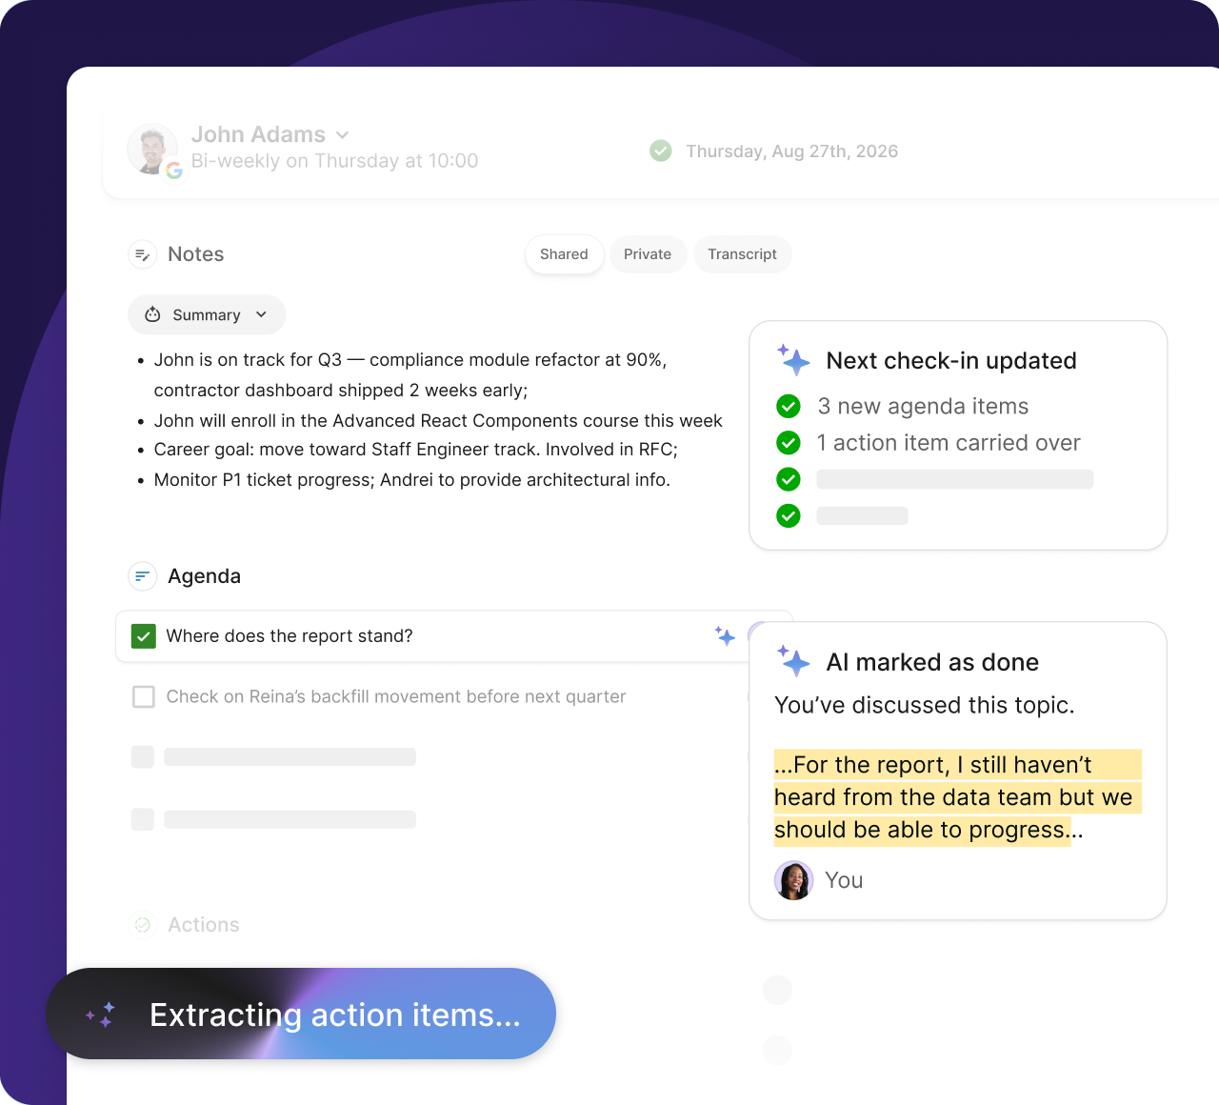1219x1105 pixels.
Task: Check the Reina's backfill movement checkbox
Action: pyautogui.click(x=144, y=696)
